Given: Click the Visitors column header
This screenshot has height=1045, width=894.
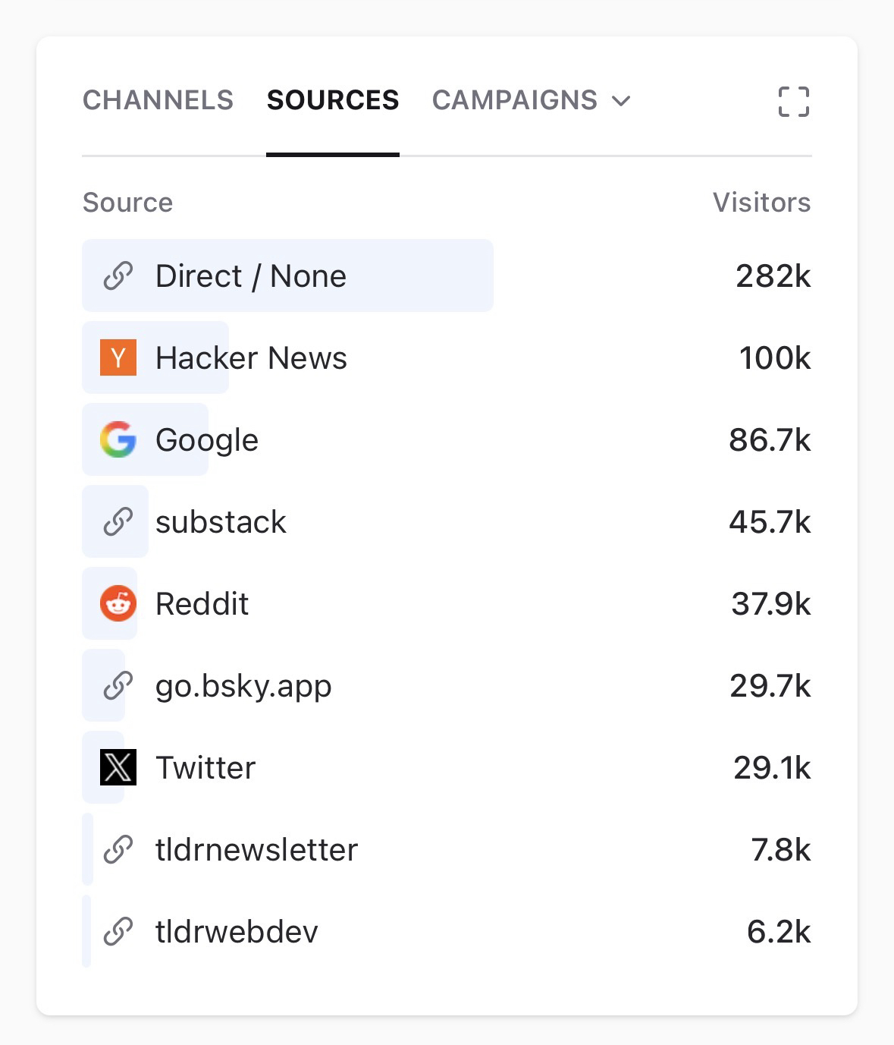Looking at the screenshot, I should 761,203.
